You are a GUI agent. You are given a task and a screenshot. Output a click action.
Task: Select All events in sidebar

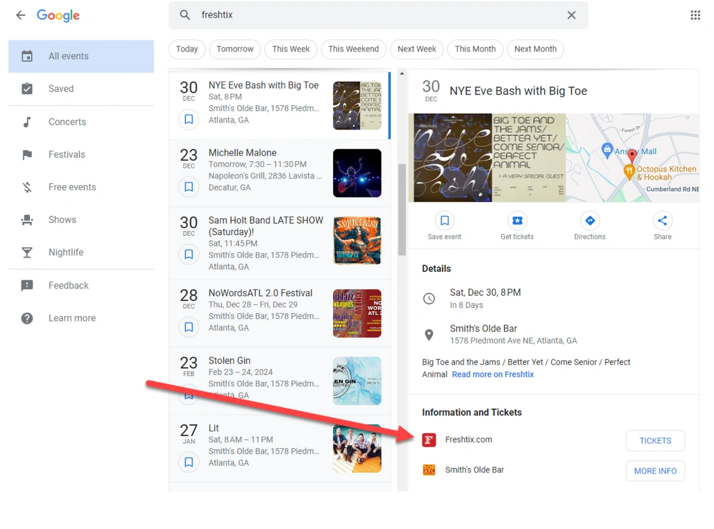pos(81,57)
